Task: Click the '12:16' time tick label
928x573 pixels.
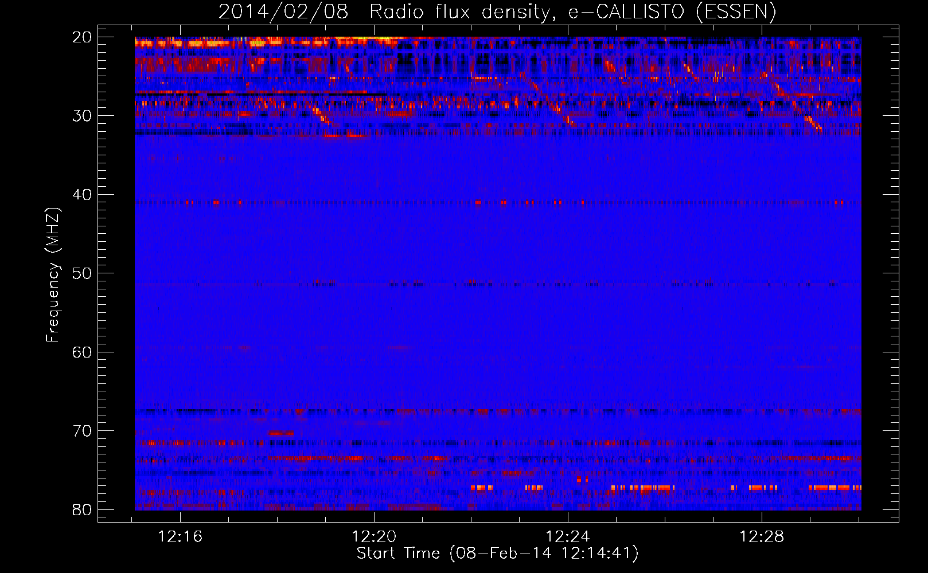Action: click(181, 537)
